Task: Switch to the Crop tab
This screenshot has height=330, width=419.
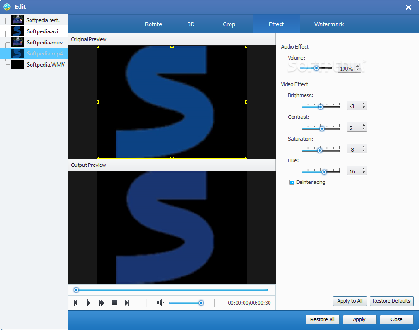Action: point(229,24)
